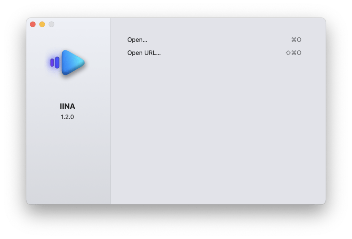This screenshot has width=352, height=239.
Task: Click the blue play triangle in logo
Action: click(x=73, y=62)
